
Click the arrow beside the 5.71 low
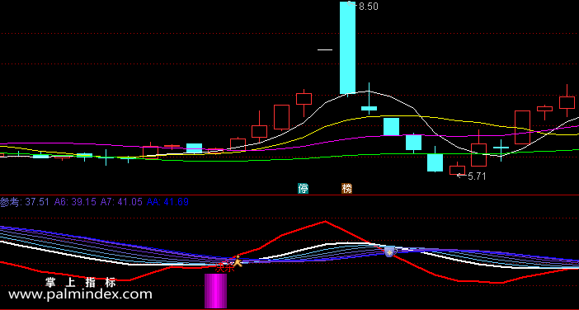[x=461, y=176]
